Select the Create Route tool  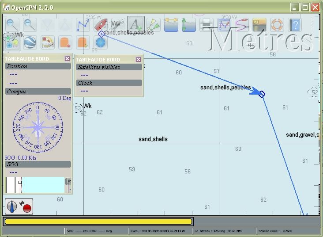coord(83,25)
